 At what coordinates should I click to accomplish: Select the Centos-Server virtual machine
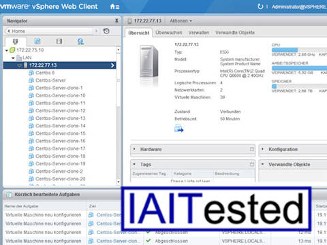[50, 80]
